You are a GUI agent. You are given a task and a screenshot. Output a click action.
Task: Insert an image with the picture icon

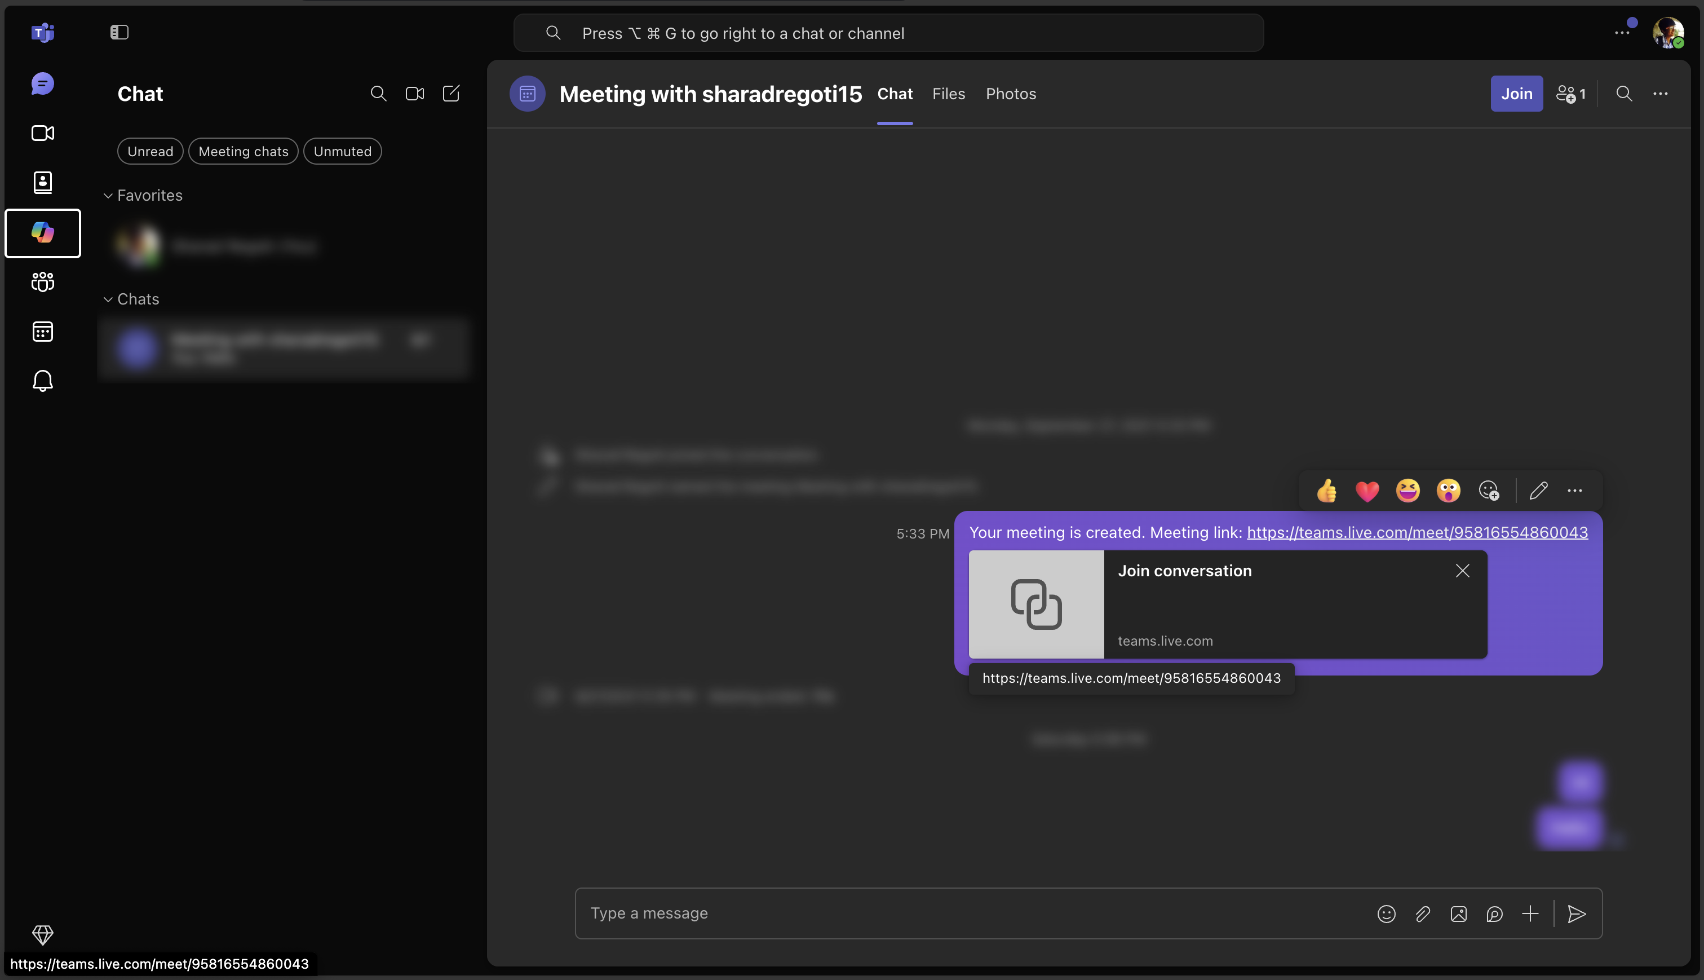coord(1458,913)
